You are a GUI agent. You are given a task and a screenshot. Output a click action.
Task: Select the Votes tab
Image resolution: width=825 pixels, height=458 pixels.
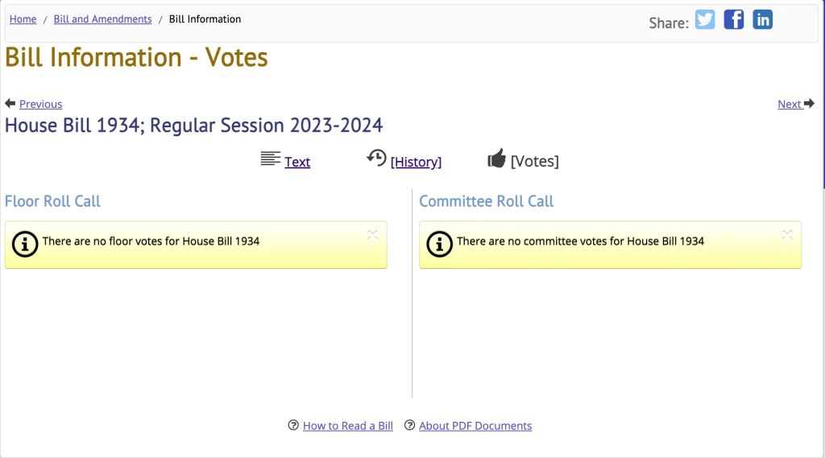pos(535,162)
